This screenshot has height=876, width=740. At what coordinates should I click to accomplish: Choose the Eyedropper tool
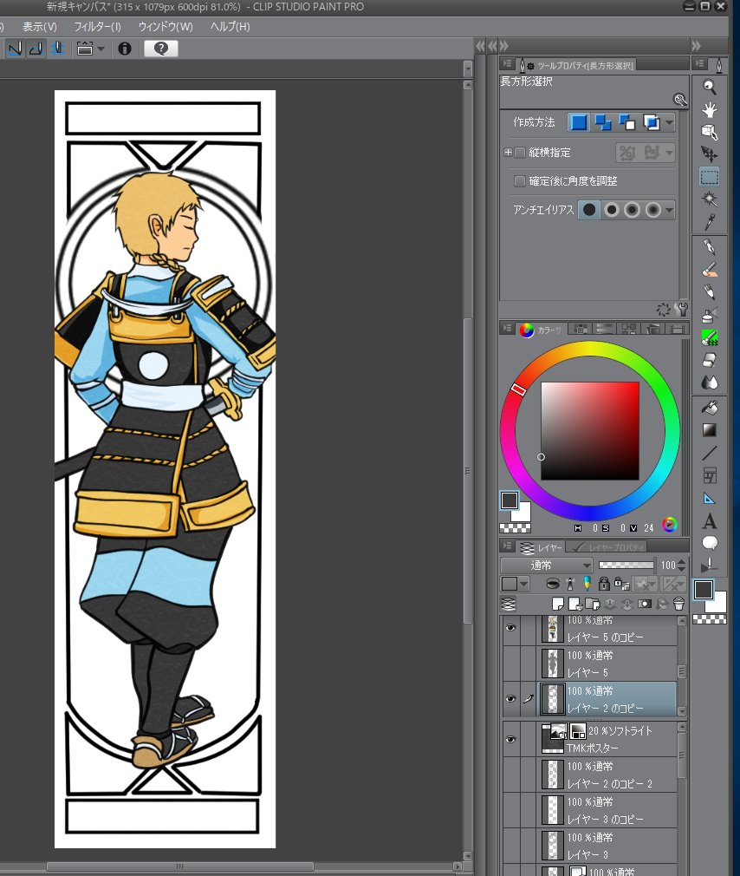pos(710,222)
